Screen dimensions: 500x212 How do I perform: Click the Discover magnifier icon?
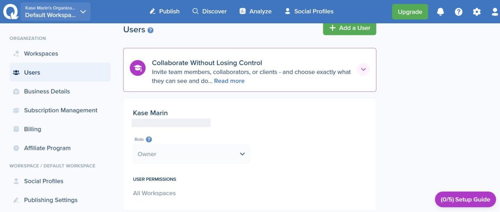(195, 11)
